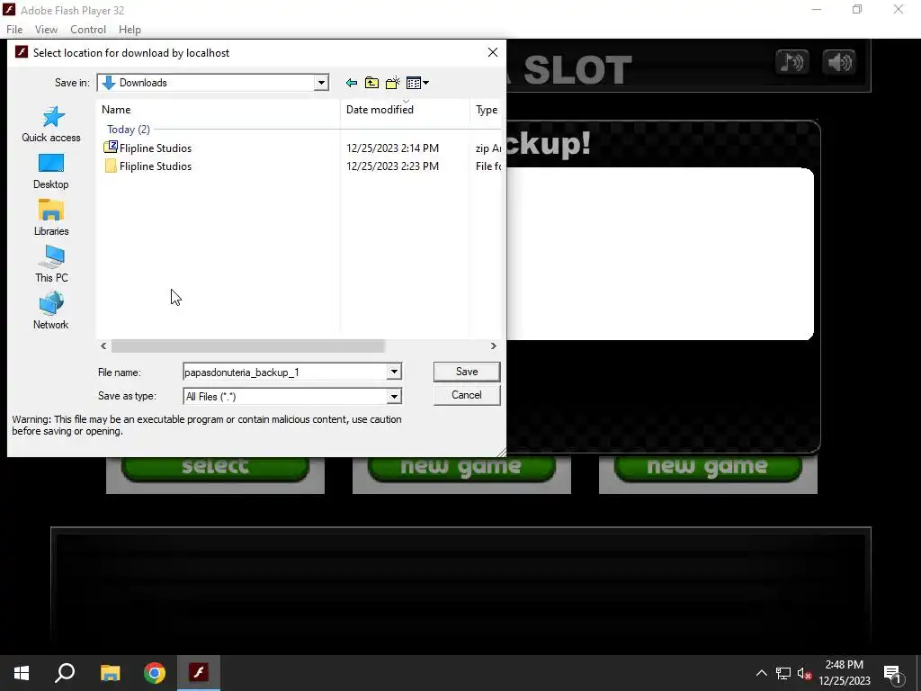Click the File name input field
This screenshot has height=691, width=921.
[x=285, y=372]
